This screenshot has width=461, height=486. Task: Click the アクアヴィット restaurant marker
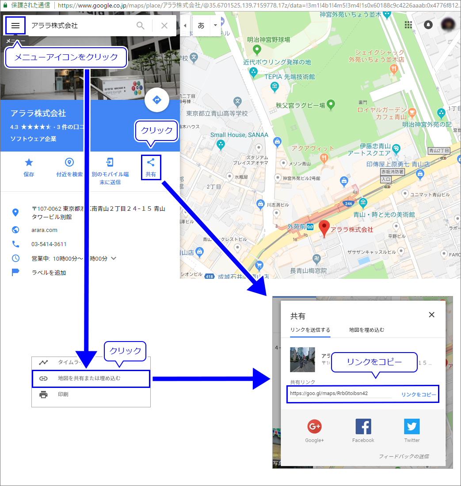[x=324, y=159]
